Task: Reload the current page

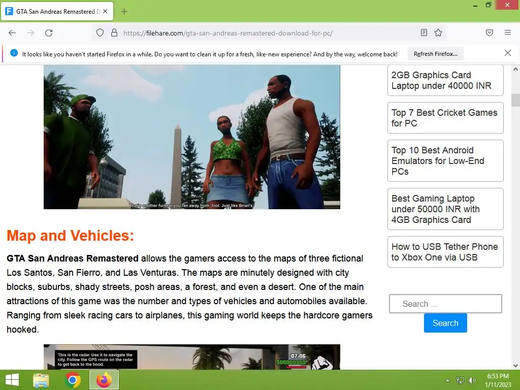Action: (49, 33)
